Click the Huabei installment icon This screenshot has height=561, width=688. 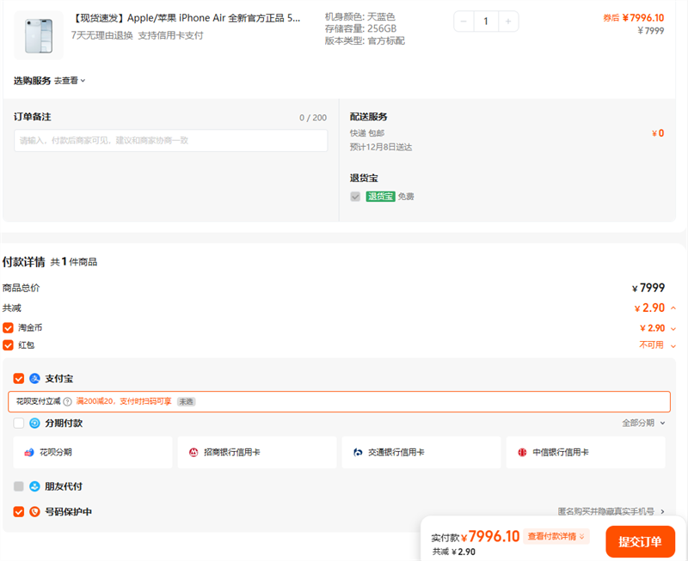pos(29,453)
